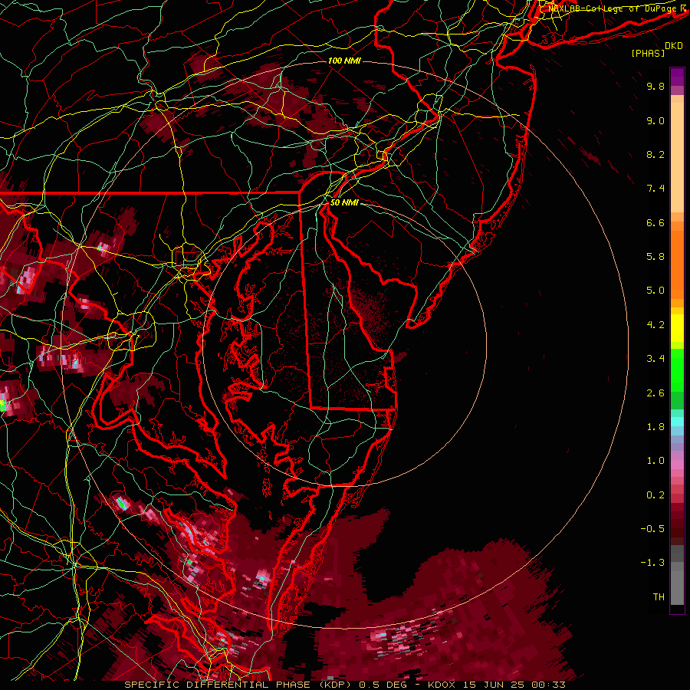This screenshot has width=690, height=690.
Task: Click the 8.2 value on the scale
Action: [x=655, y=154]
